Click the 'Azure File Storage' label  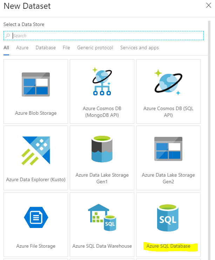click(x=36, y=246)
